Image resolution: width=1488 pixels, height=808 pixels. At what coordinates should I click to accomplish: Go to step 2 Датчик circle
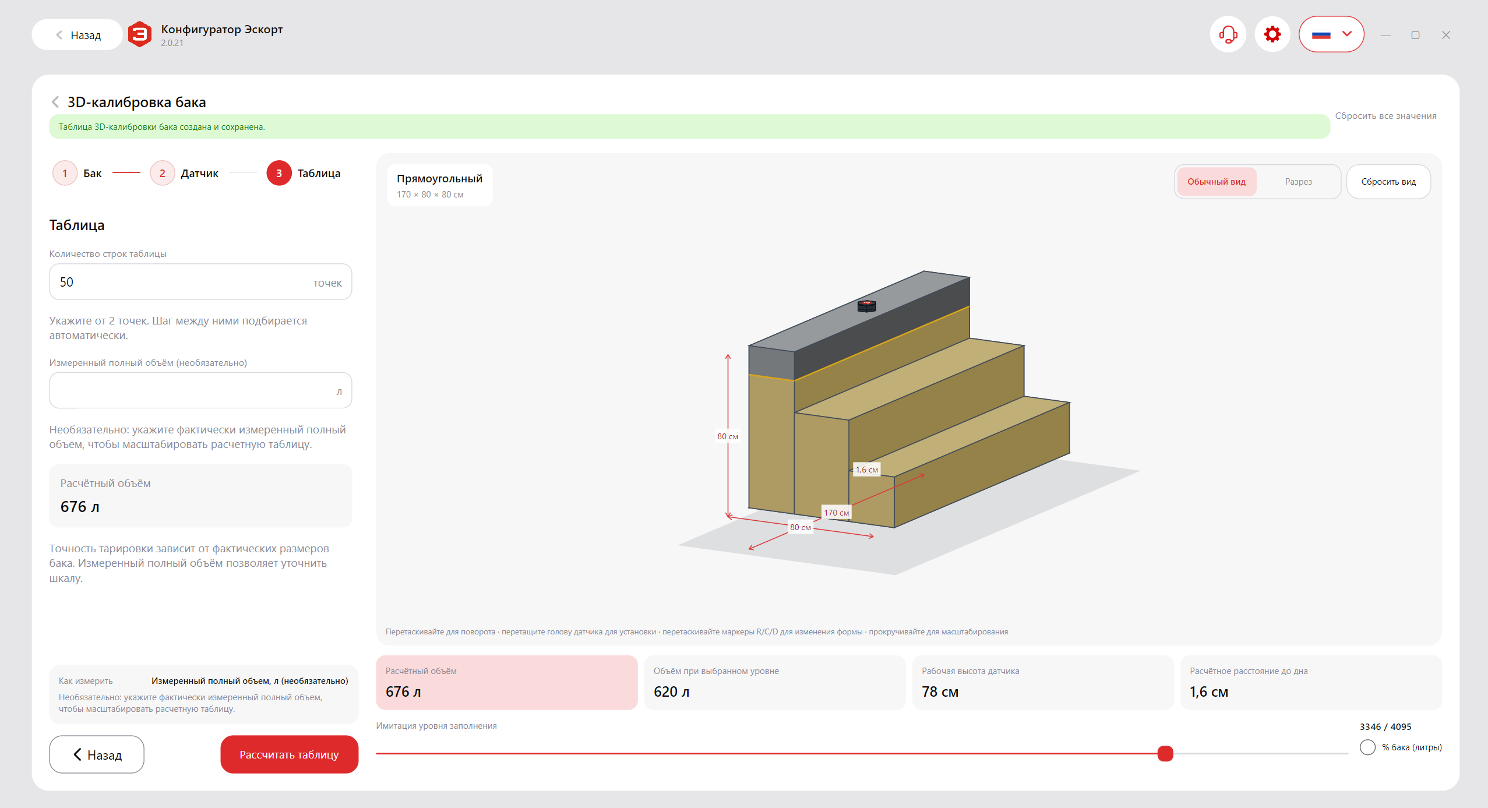[163, 173]
